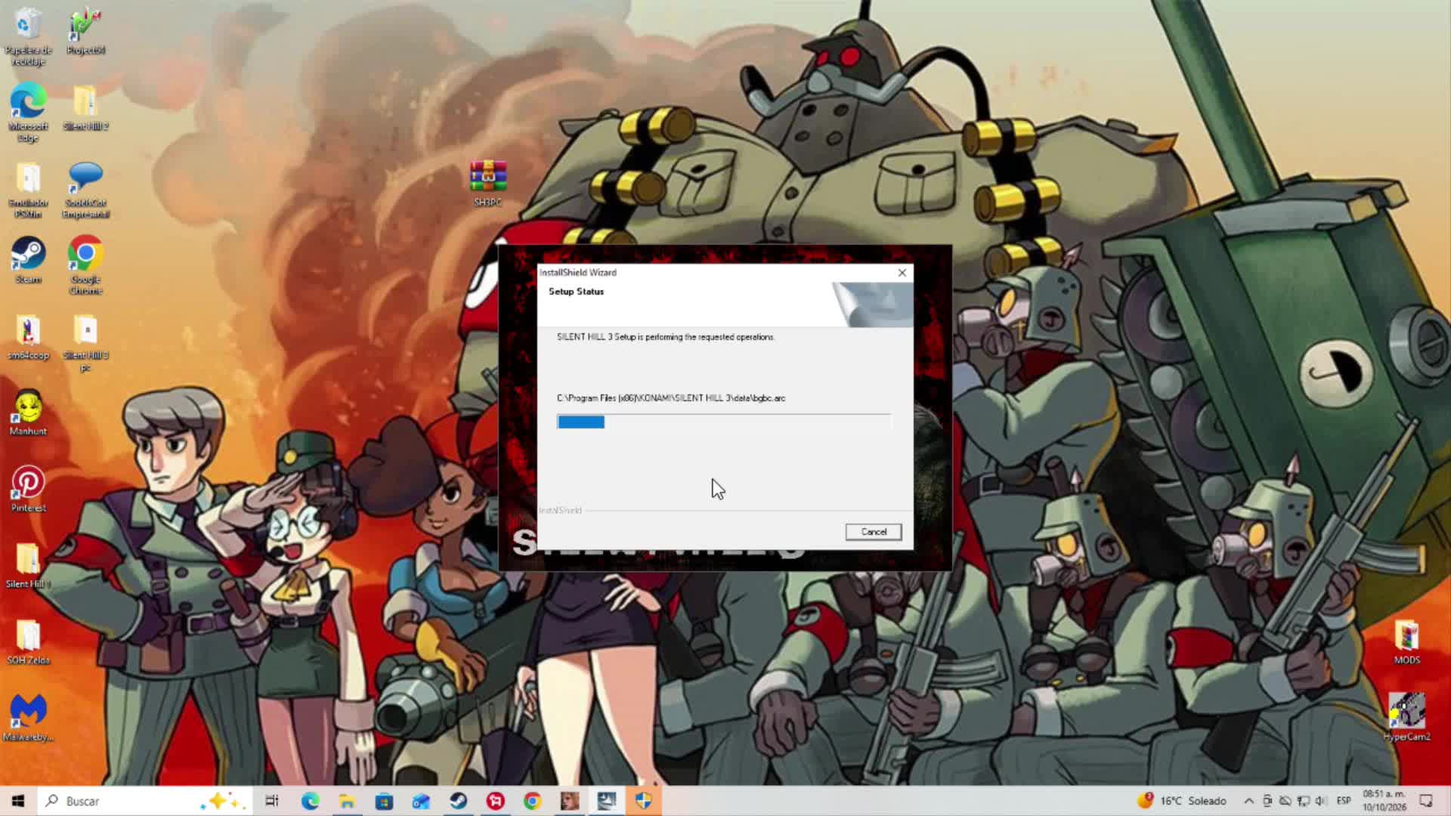Open Chrome from the taskbar
The width and height of the screenshot is (1451, 816).
pos(532,801)
